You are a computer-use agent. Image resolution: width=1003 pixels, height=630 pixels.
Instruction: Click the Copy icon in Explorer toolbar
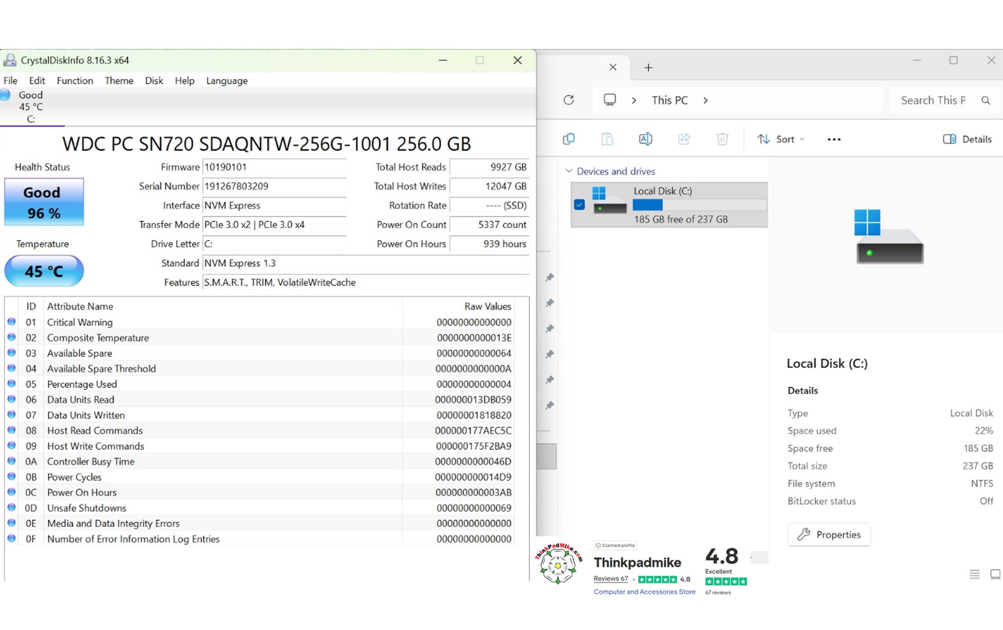[x=569, y=139]
